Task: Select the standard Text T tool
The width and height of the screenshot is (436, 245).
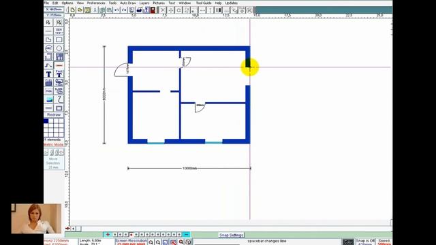Action: (48, 74)
